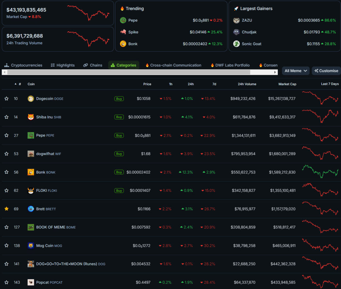Click the ZAZU icon in Largest Gainers
341x289 pixels.
[236, 20]
